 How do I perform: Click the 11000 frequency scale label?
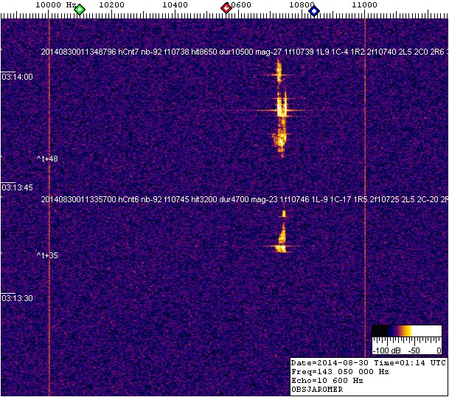point(364,5)
